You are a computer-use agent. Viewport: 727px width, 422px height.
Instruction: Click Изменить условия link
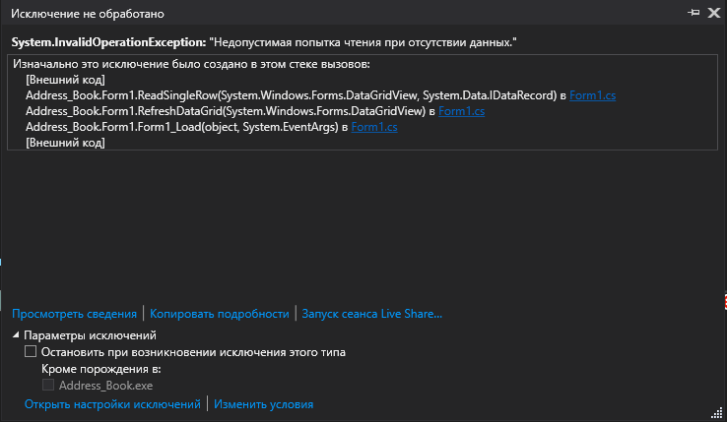coord(263,404)
